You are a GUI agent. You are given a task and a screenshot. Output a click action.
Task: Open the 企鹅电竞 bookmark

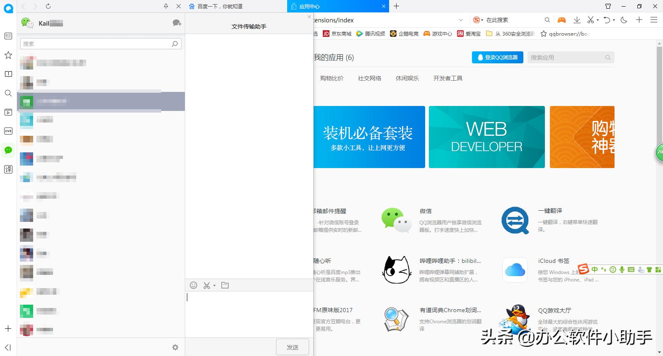[404, 34]
